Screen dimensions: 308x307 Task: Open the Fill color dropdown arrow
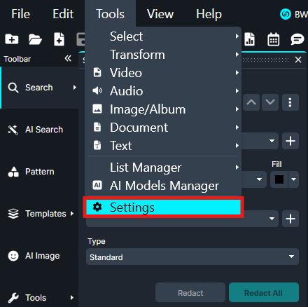(x=294, y=179)
